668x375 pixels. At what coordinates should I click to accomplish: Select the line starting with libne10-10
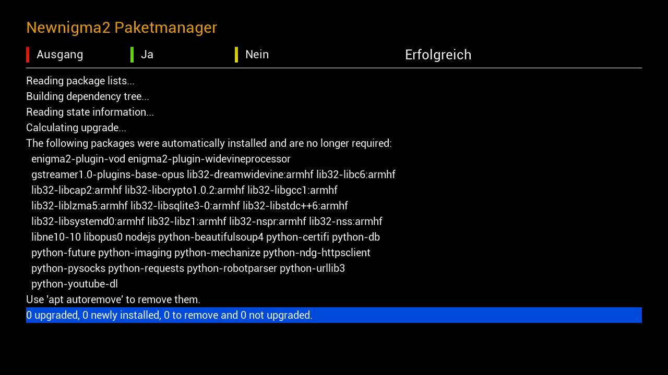pyautogui.click(x=206, y=237)
